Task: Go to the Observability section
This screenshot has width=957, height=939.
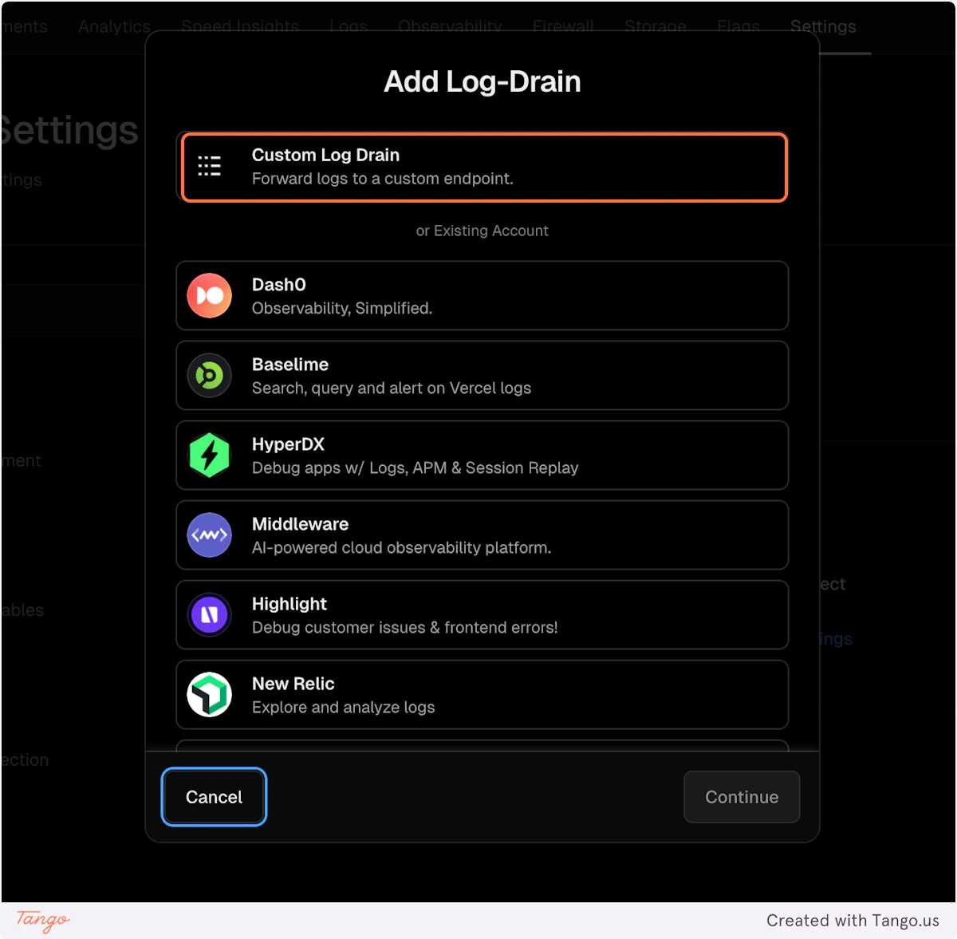Action: pos(449,26)
